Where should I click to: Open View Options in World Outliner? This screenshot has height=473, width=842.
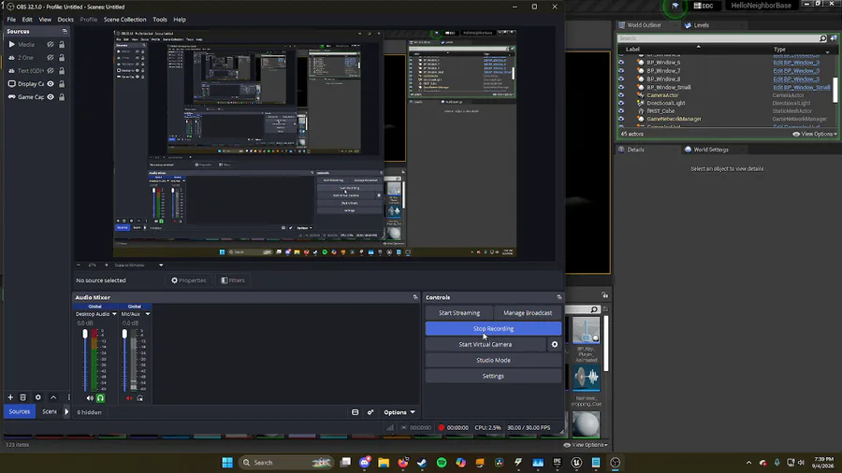coord(815,134)
